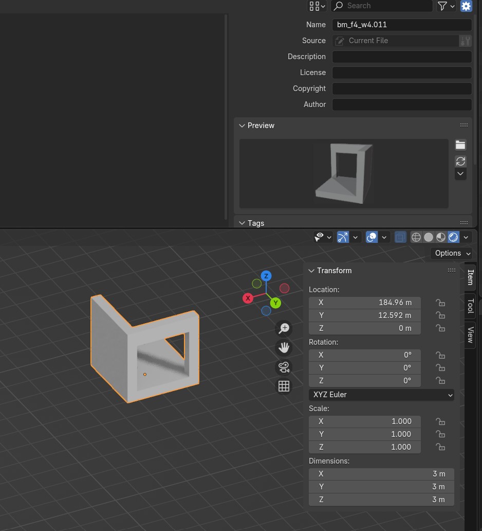Lock the Location X value
Image resolution: width=482 pixels, height=531 pixels.
pyautogui.click(x=440, y=303)
